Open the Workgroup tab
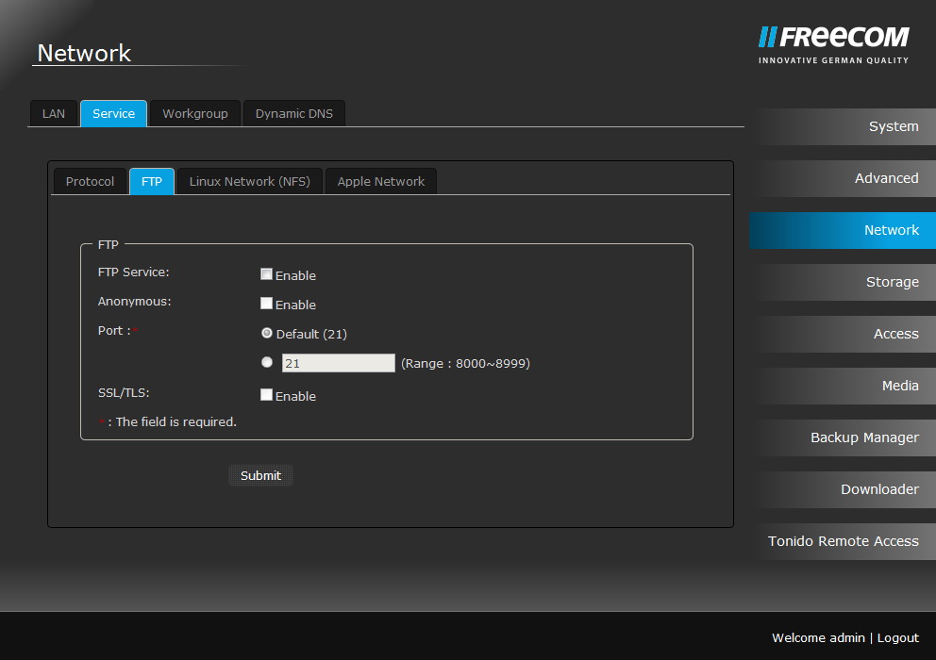This screenshot has height=660, width=936. tap(195, 113)
